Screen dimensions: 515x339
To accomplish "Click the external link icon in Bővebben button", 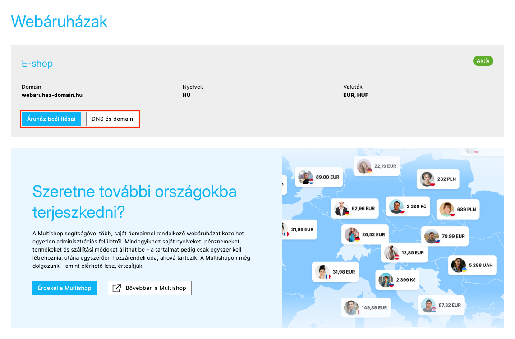I will click(117, 288).
